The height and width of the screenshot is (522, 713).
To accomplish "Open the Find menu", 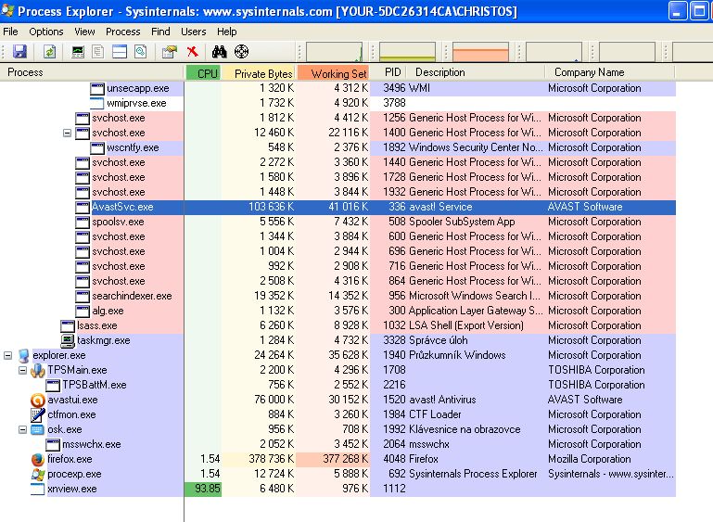I will pos(160,32).
